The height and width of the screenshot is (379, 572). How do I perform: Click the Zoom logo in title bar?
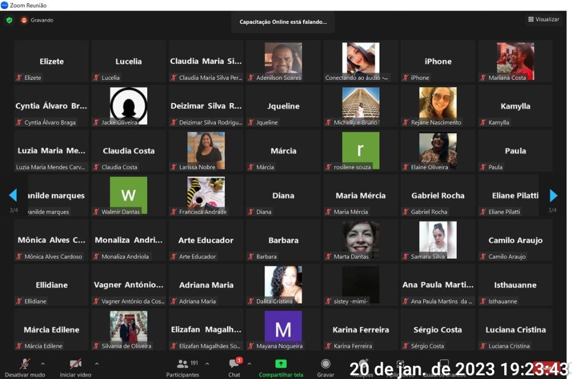coord(4,5)
